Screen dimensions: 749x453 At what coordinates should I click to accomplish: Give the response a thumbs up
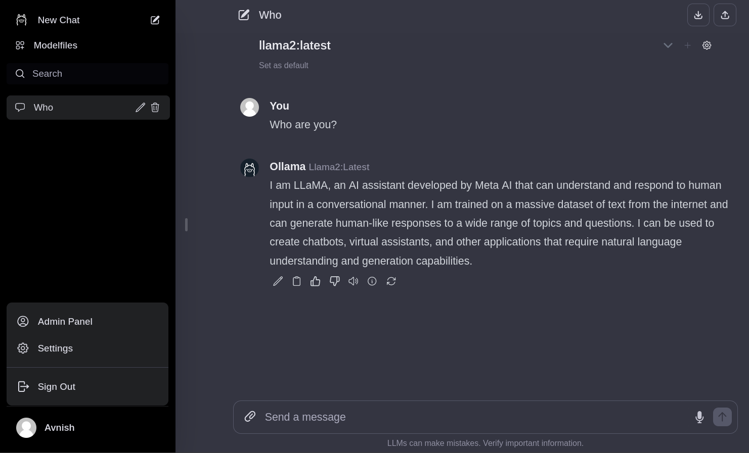coord(316,281)
